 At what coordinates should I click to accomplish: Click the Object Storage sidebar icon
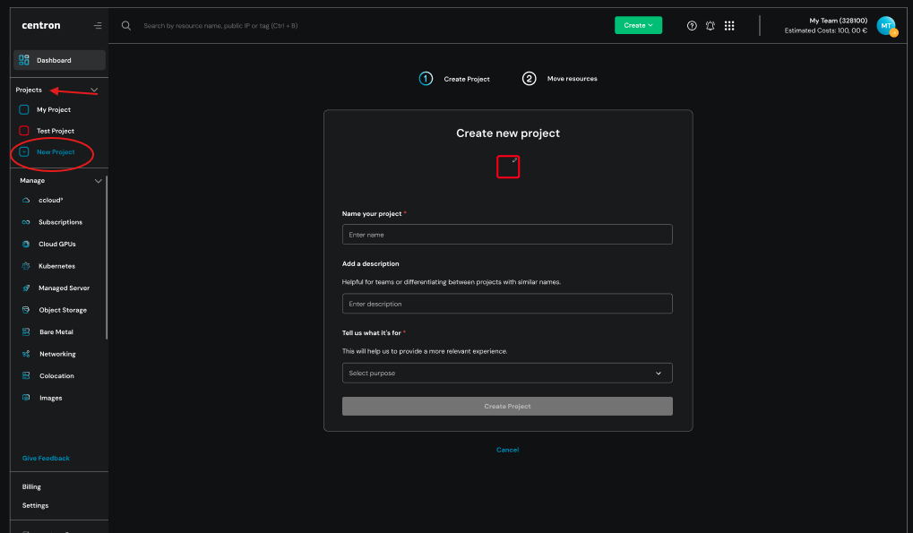click(27, 310)
